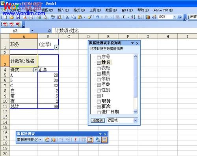Select the 总计 cell in row 11
This screenshot has width=197, height=156.
point(24,106)
